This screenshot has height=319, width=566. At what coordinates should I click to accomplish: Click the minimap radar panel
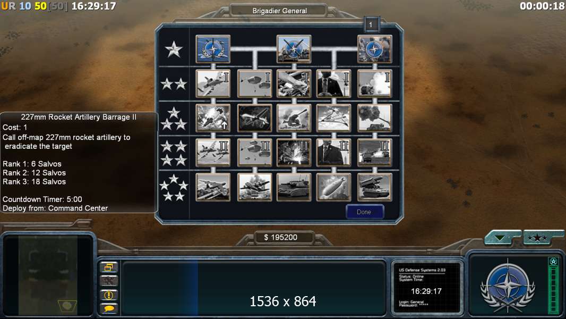tap(48, 275)
